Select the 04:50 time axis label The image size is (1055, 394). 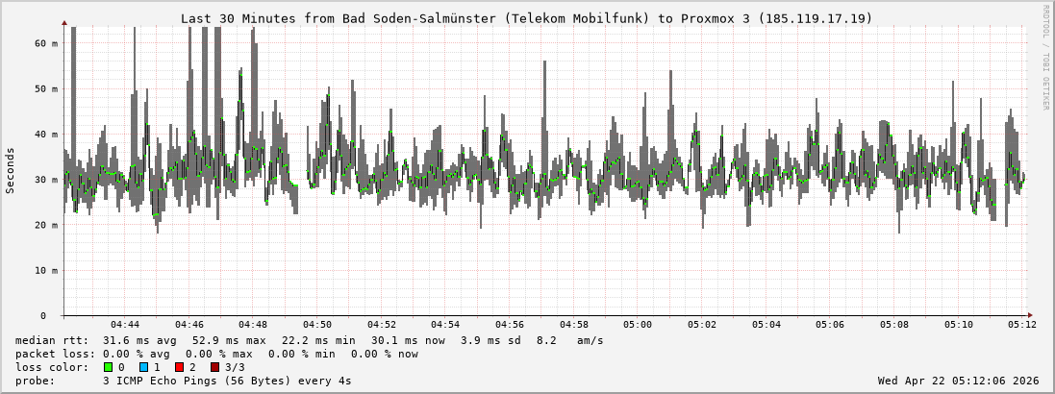click(317, 326)
